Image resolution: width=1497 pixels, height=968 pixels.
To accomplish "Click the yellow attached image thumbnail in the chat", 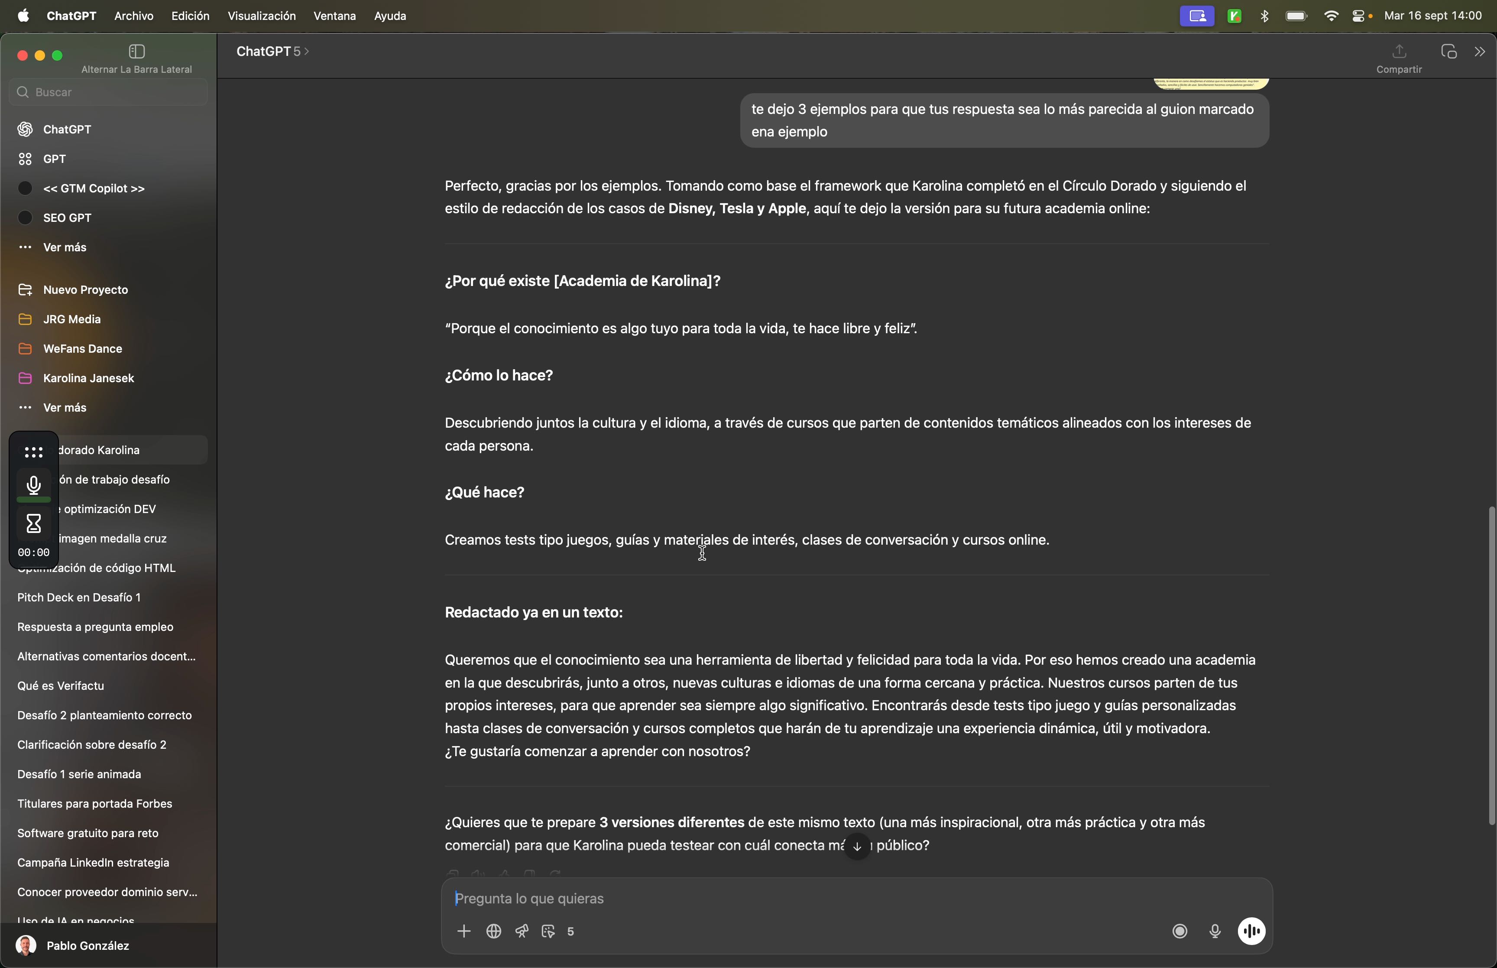I will 1211,84.
